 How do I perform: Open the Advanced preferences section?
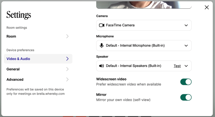tap(38, 80)
